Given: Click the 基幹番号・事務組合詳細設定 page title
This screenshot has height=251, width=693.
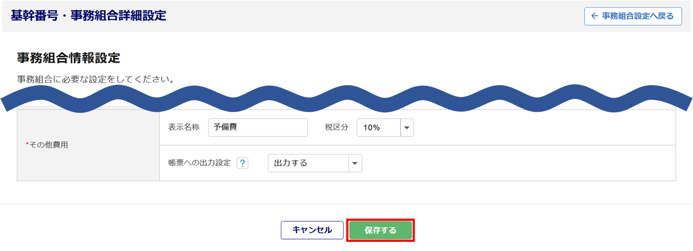Looking at the screenshot, I should tap(88, 16).
